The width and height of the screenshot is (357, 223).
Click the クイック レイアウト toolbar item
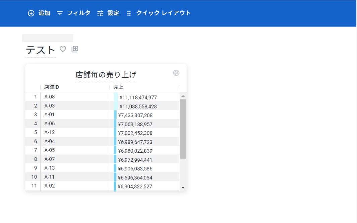click(163, 13)
